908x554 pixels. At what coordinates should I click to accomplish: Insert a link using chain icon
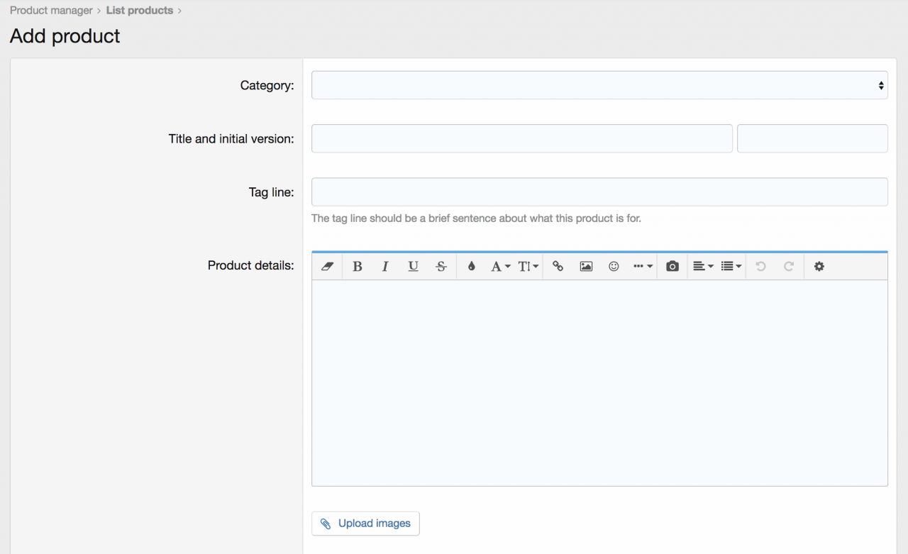(x=558, y=267)
